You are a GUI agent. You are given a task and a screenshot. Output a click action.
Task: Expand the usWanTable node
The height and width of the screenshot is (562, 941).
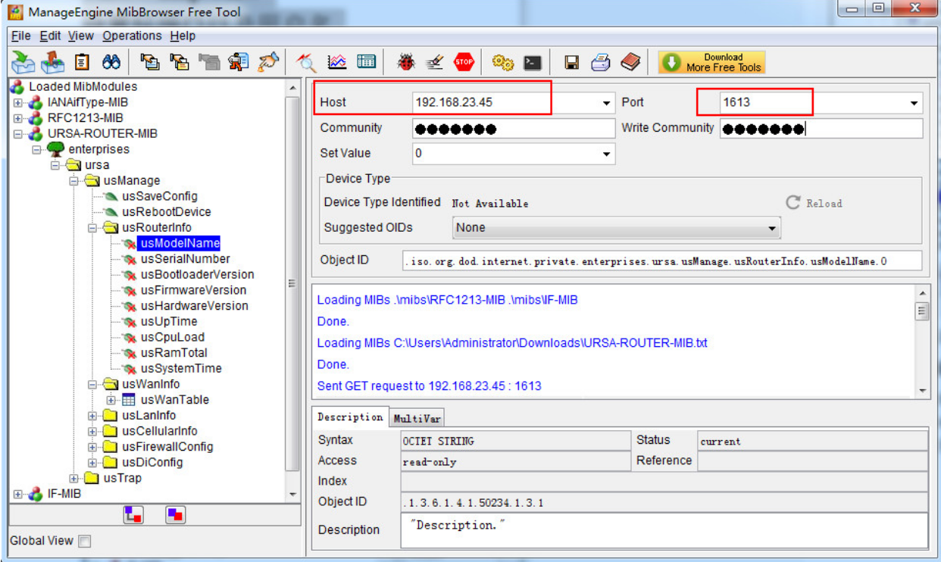click(x=111, y=400)
